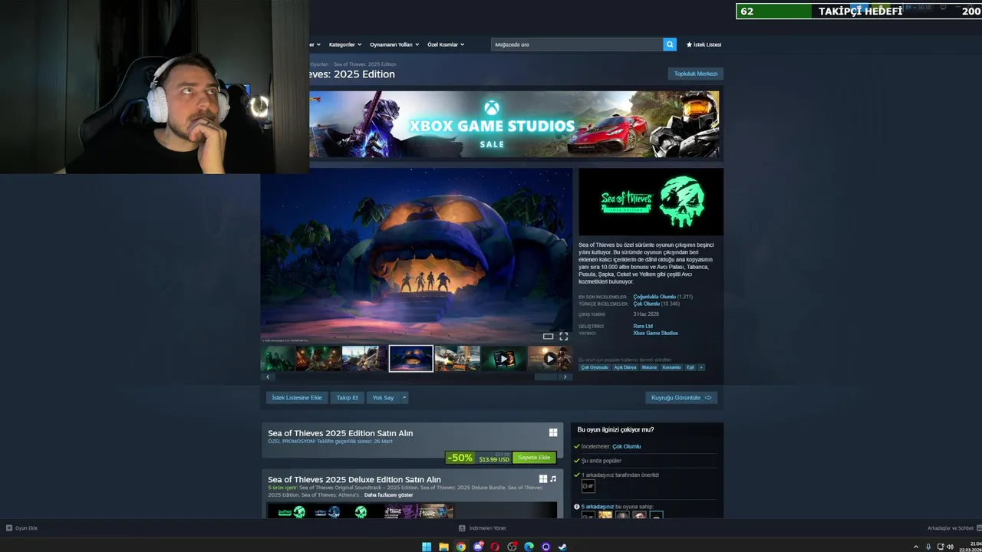Click the Yok Say ignore button
Screen dimensions: 982x552
point(383,398)
